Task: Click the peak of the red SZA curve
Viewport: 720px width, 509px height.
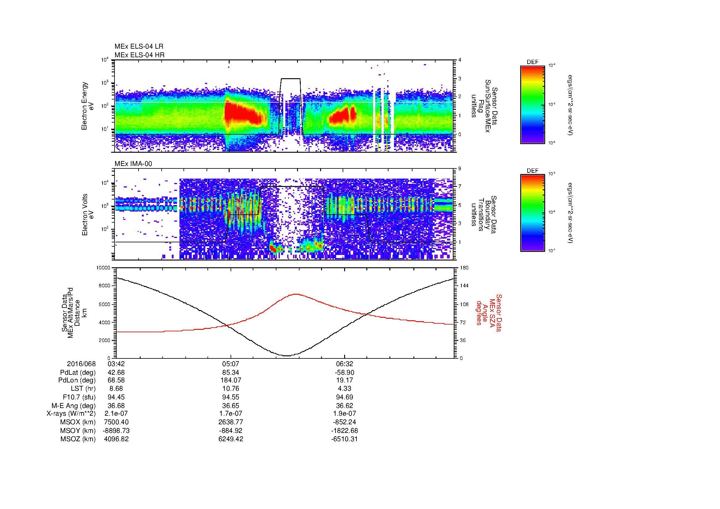Action: (x=296, y=294)
